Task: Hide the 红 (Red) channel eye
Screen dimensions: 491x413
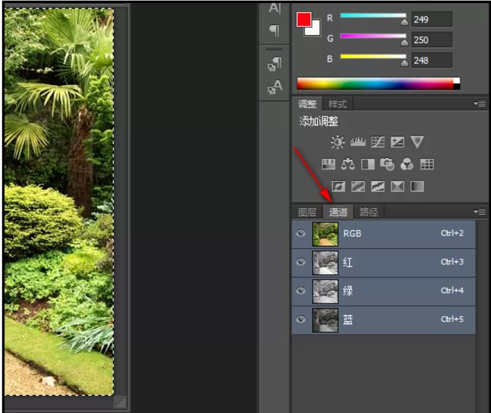Action: point(301,262)
